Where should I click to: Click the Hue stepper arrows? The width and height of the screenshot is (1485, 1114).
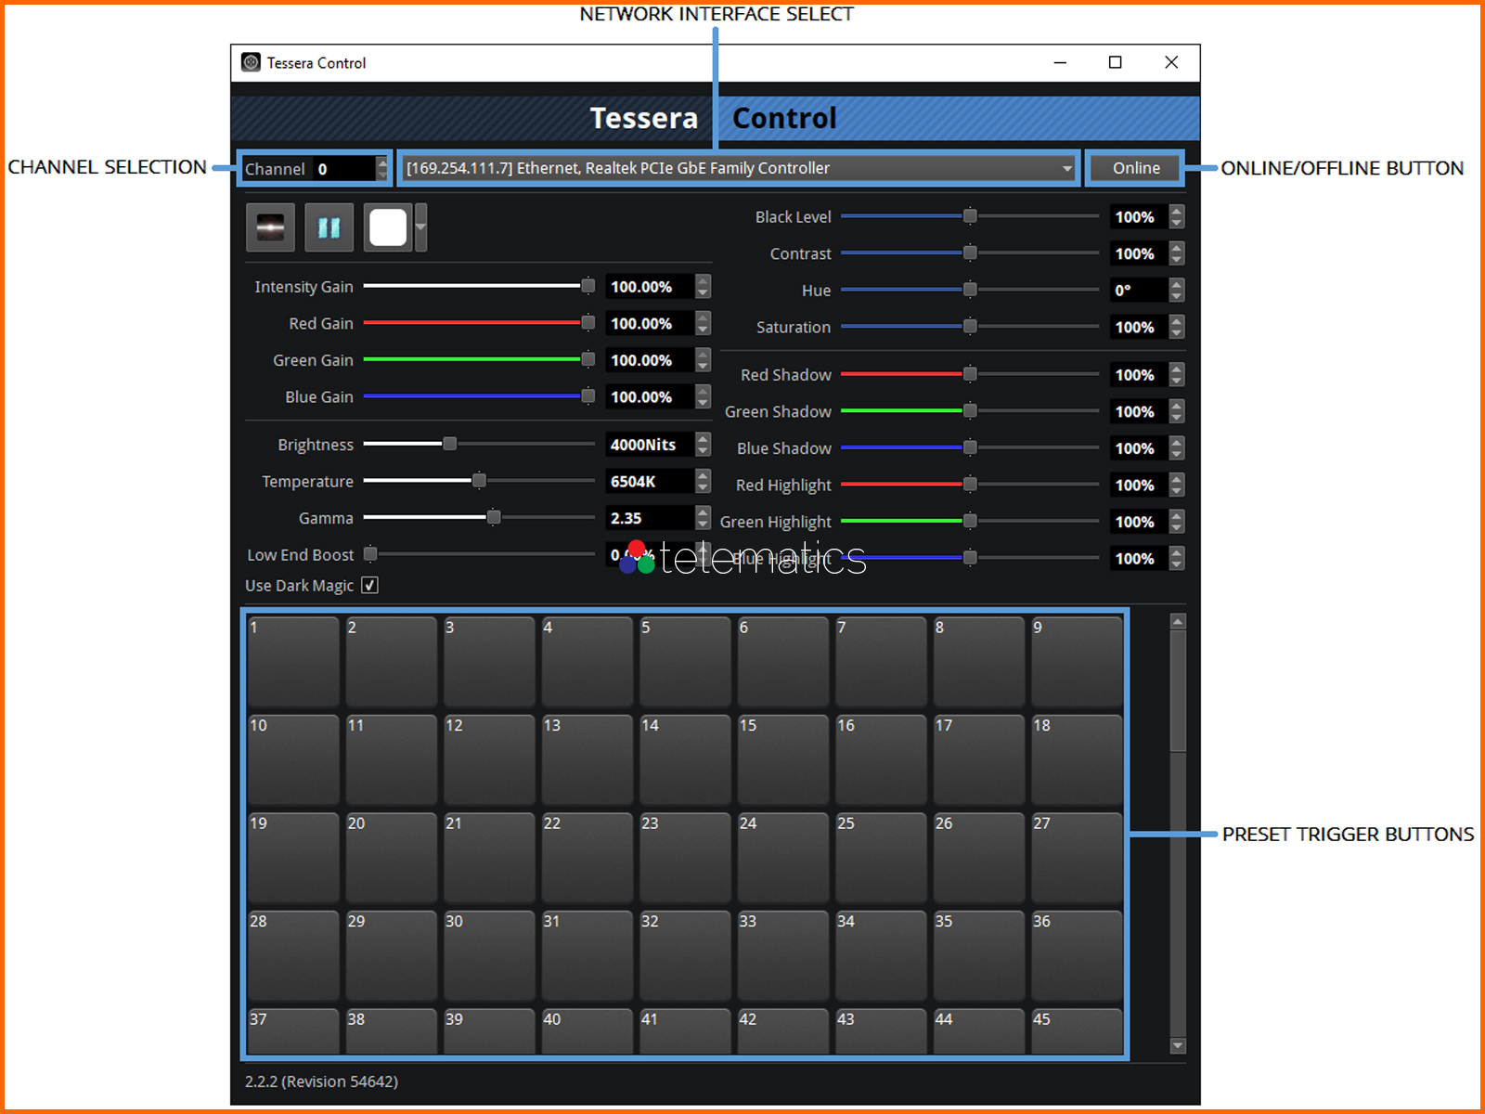[x=1177, y=290]
